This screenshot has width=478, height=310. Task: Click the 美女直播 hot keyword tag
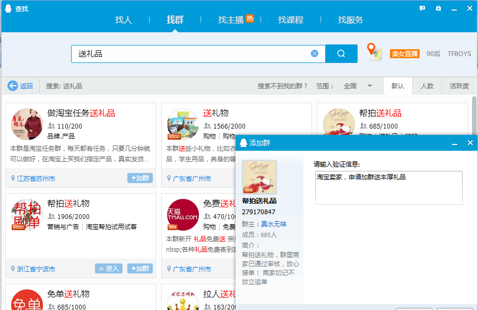404,53
